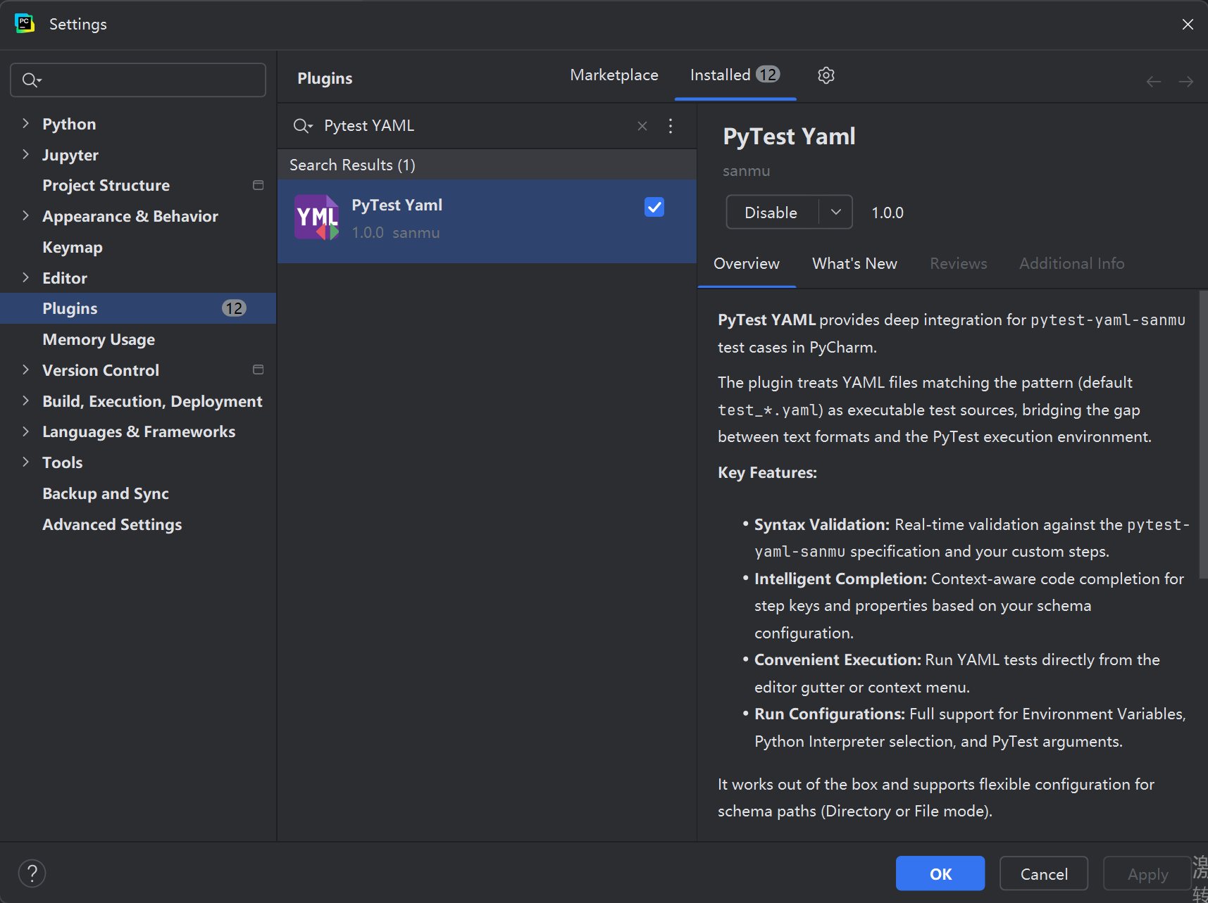Switch to the Marketplace tab

[614, 75]
